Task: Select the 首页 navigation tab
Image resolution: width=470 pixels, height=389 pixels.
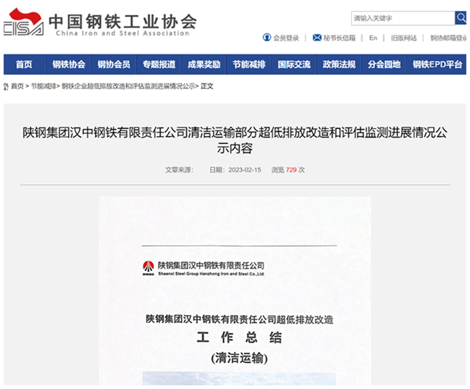Action: (25, 64)
